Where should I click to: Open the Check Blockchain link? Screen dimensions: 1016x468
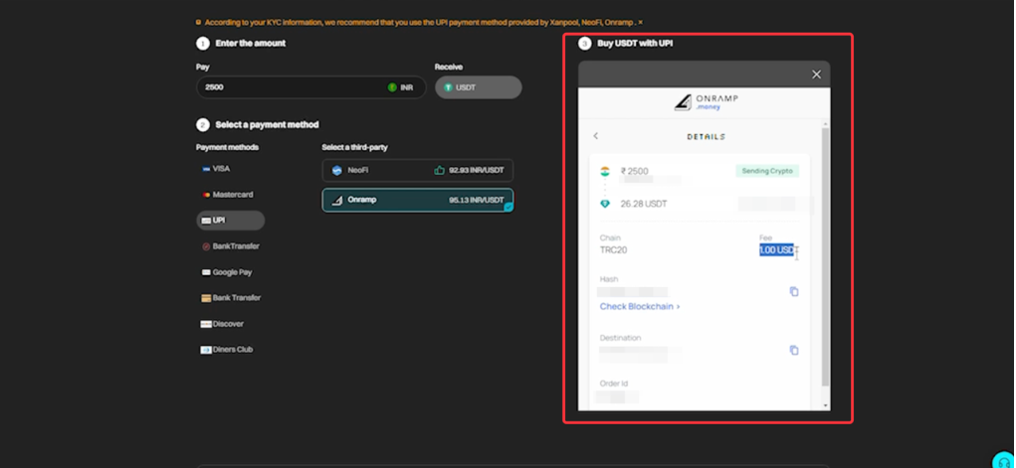[x=639, y=307]
